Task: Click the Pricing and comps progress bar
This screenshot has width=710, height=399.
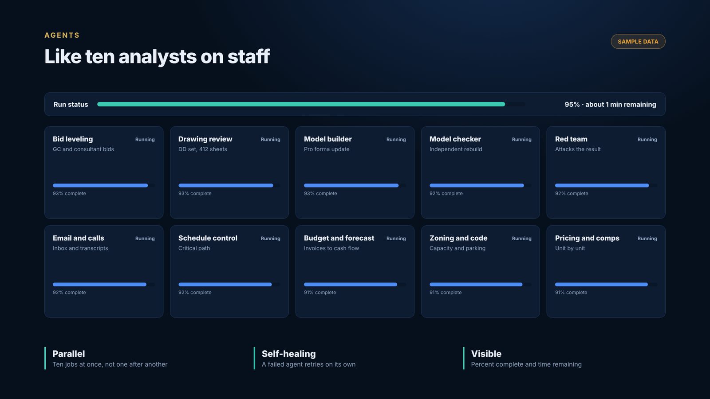Action: (x=606, y=284)
